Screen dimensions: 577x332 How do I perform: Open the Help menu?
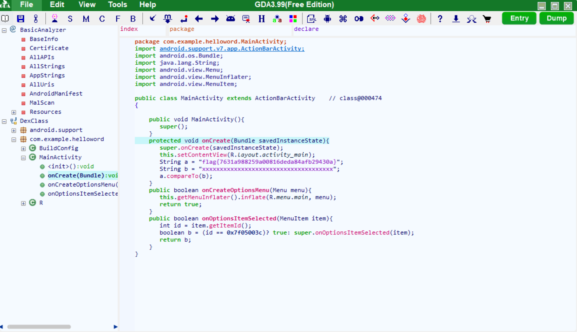coord(148,5)
